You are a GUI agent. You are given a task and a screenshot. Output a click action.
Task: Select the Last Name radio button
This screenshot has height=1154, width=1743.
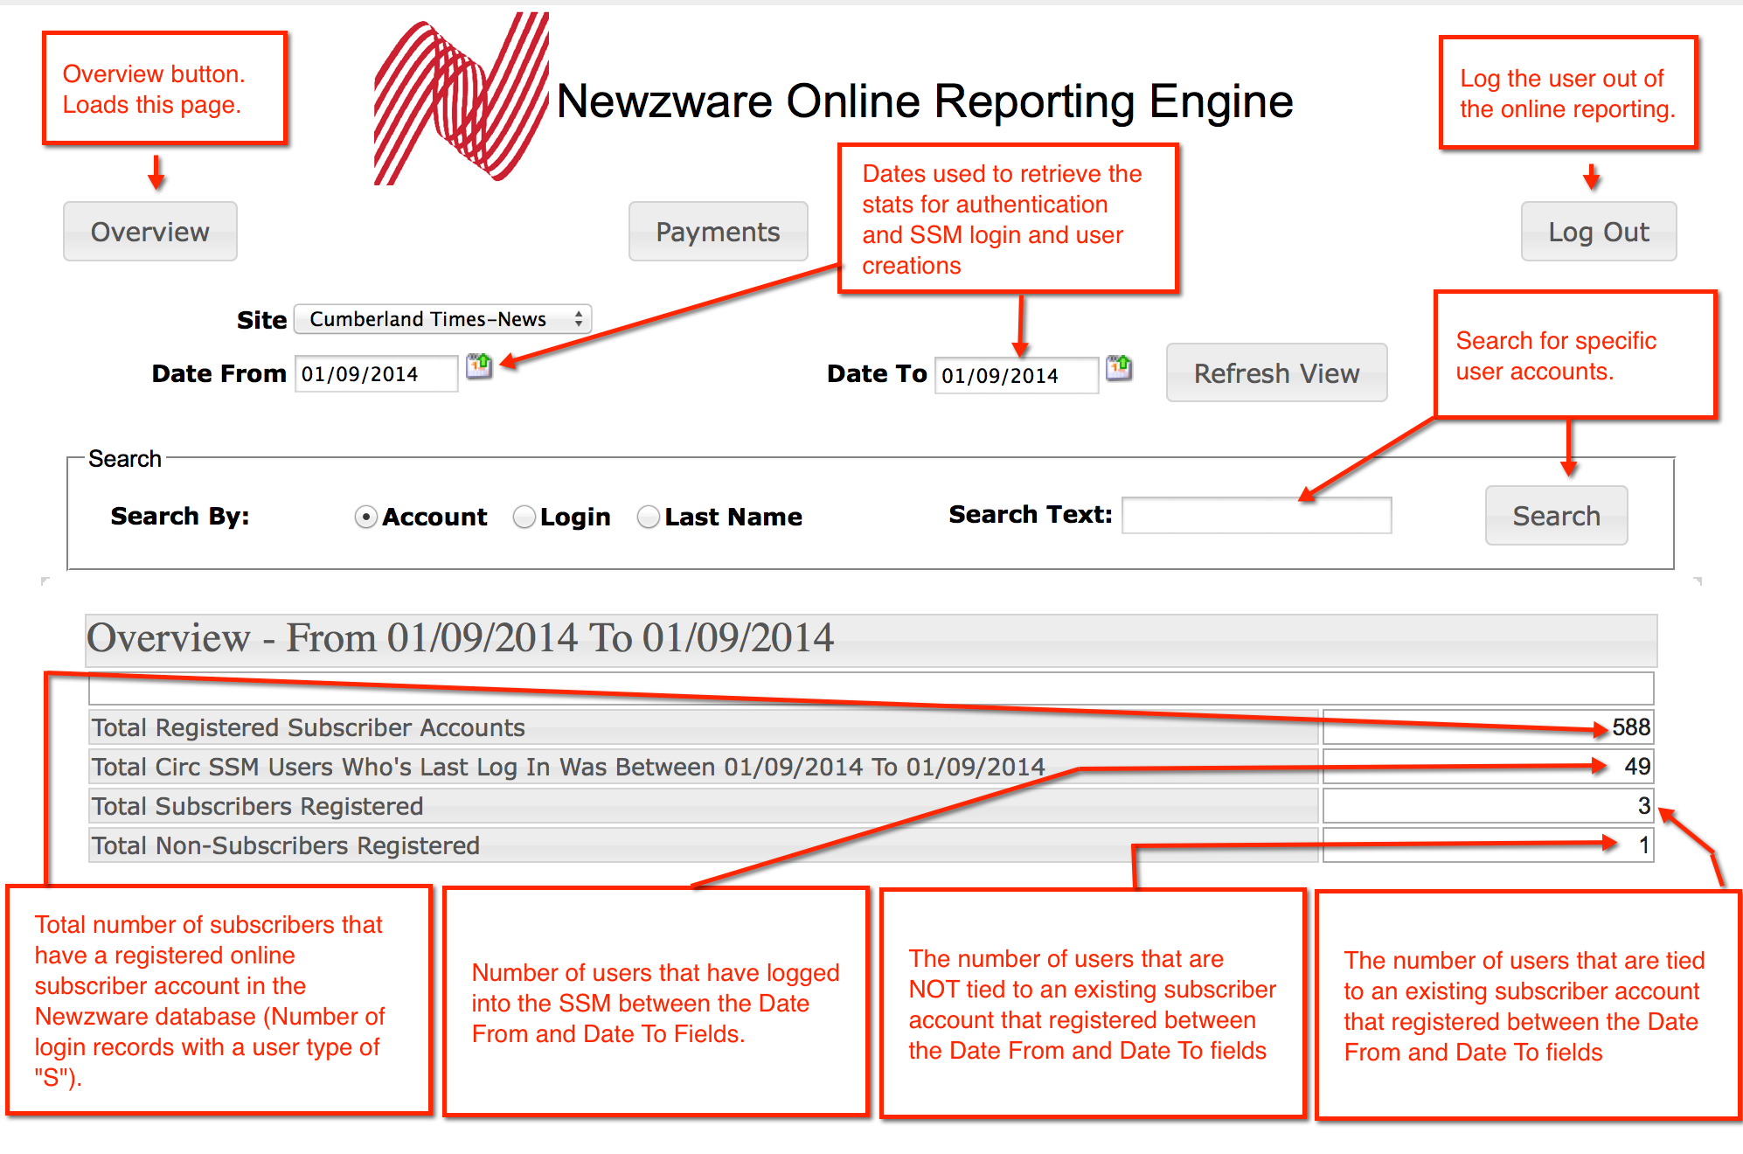pos(649,518)
